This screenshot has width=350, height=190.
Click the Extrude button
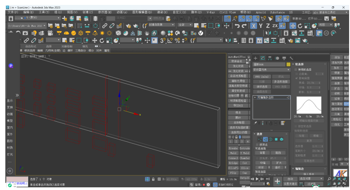(245, 148)
